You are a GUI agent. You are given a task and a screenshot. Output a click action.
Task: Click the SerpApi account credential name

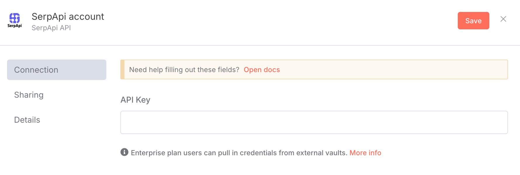68,17
